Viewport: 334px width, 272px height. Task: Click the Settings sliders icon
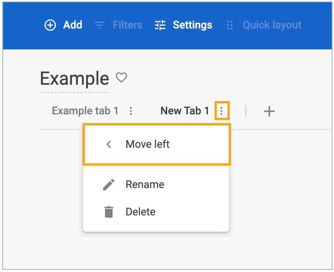160,25
